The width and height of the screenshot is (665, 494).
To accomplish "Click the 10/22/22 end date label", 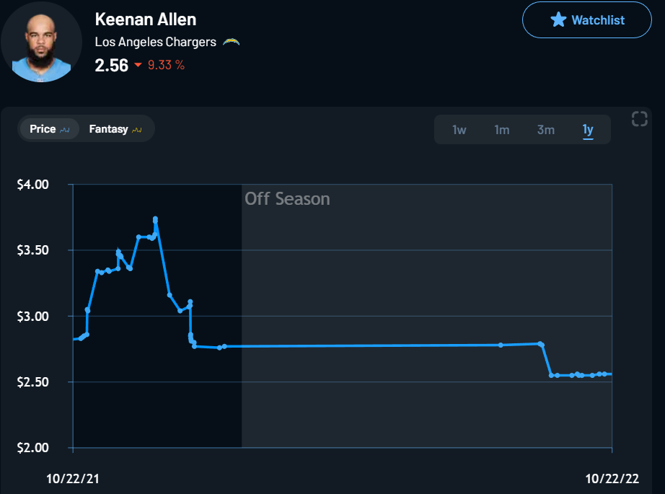I will (x=612, y=478).
